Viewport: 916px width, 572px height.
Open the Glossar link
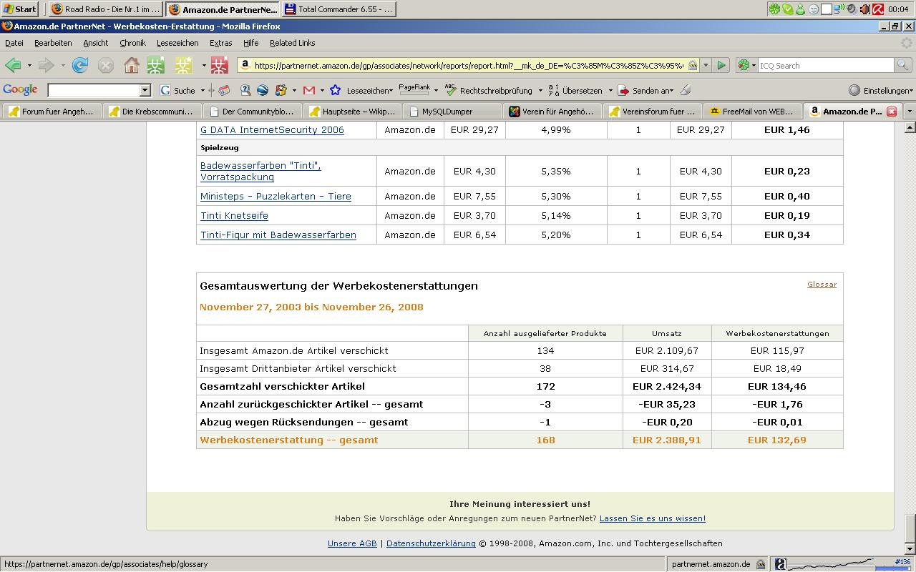click(822, 285)
